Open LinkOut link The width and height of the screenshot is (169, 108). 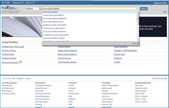click(x=117, y=62)
